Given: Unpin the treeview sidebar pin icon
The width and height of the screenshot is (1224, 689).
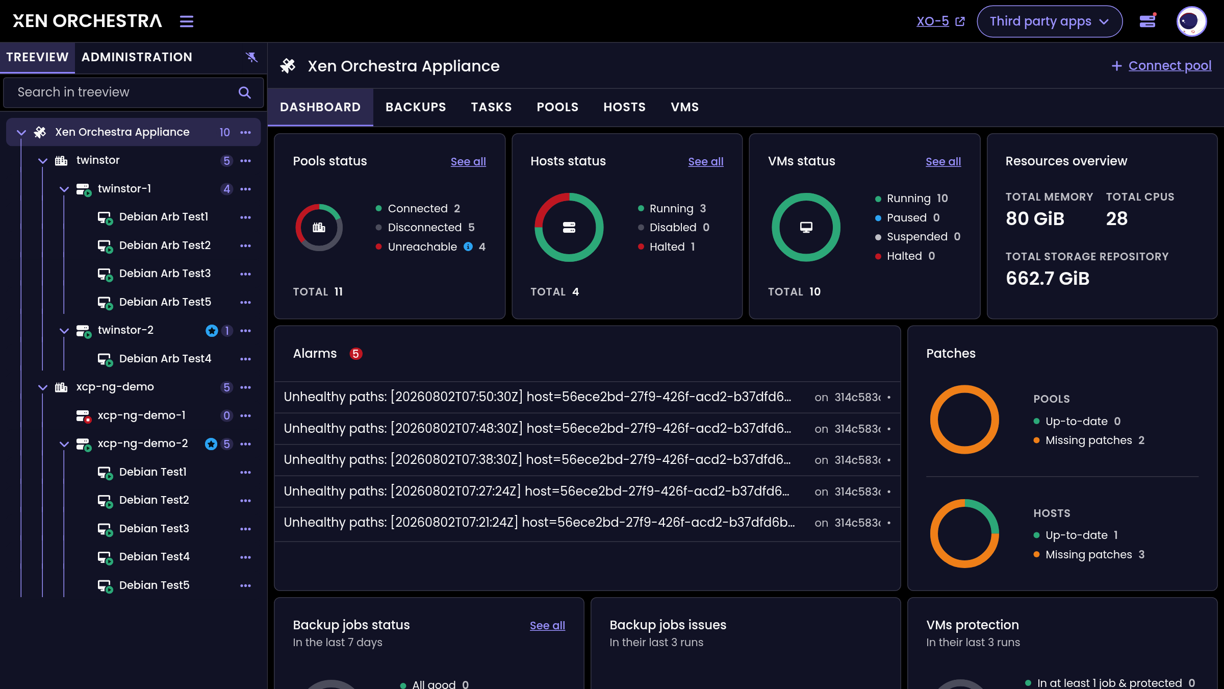Looking at the screenshot, I should (x=251, y=57).
